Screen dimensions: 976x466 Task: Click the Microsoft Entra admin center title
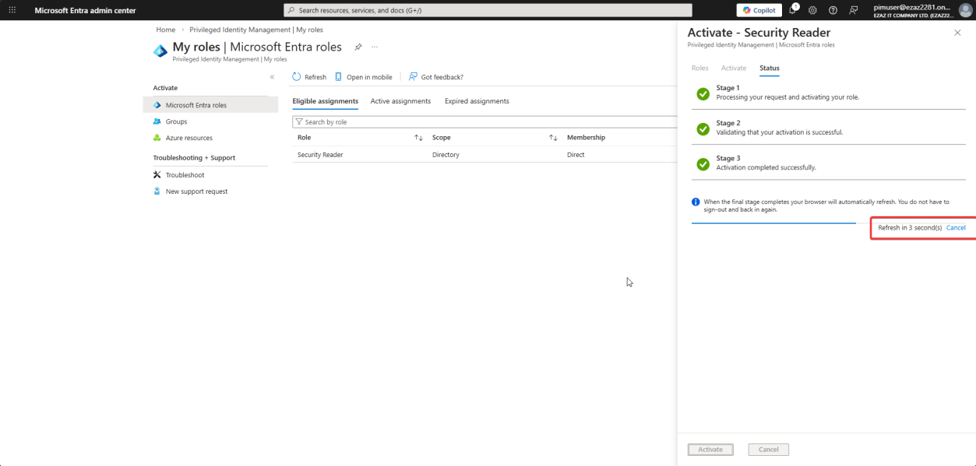click(x=85, y=10)
